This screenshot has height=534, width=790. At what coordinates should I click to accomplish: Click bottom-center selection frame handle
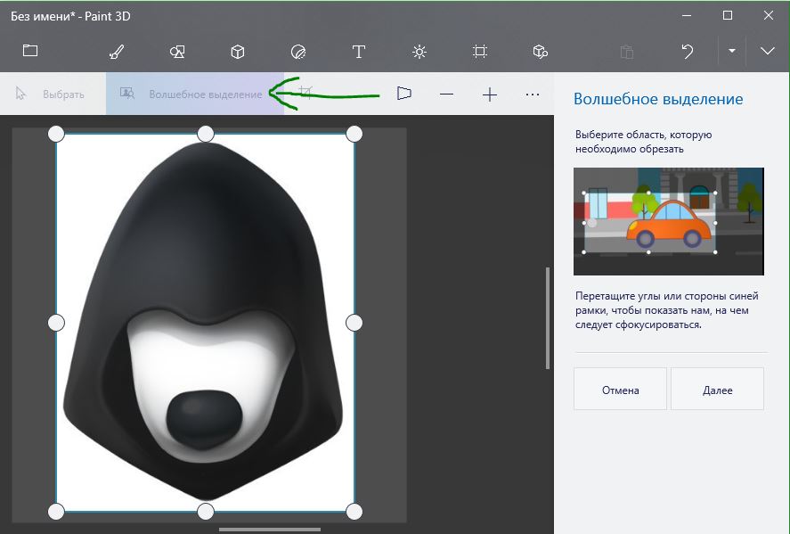coord(206,512)
